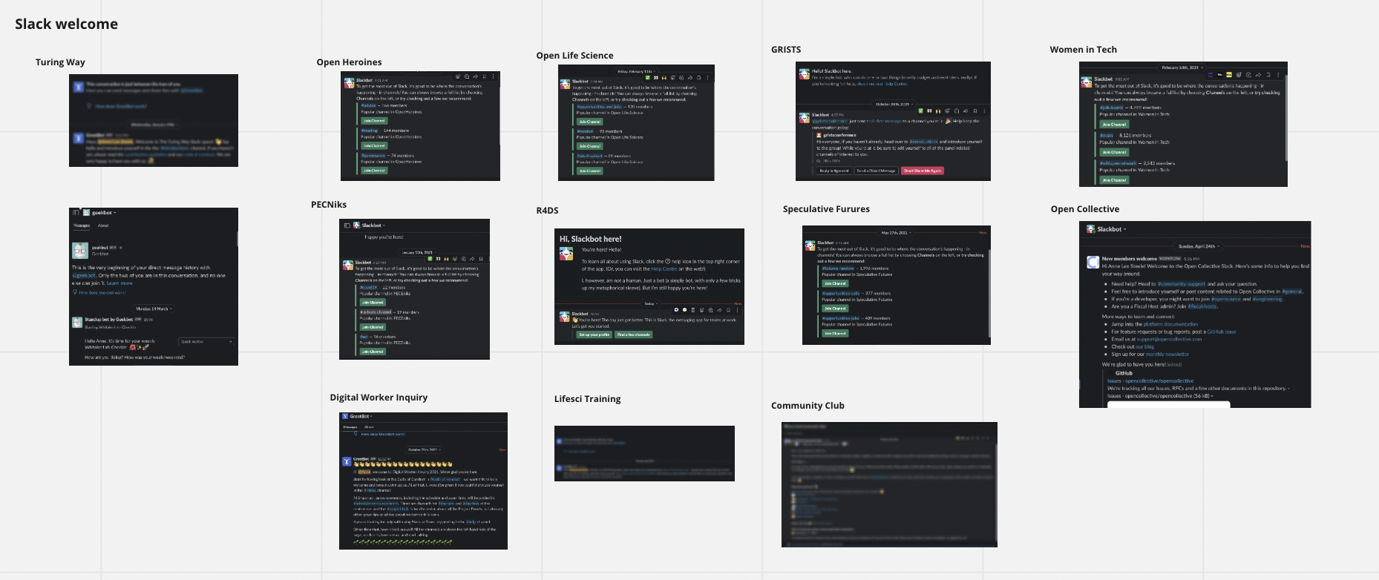Click 'Set up your profile' in R4DS screenshot

(x=594, y=335)
